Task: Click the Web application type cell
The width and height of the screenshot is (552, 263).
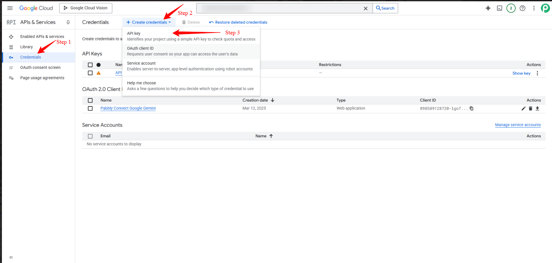Action: click(x=351, y=108)
